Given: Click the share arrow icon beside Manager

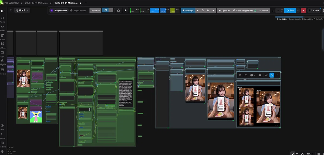Looking at the screenshot, I should point(213,10).
